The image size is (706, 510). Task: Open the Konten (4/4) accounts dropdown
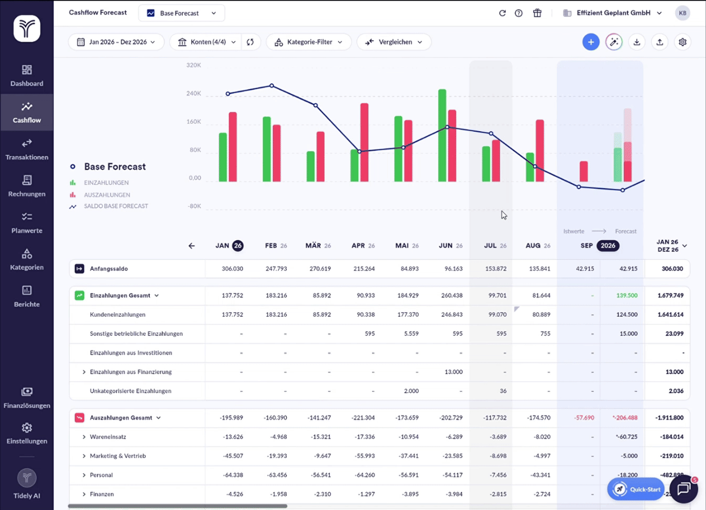(x=206, y=42)
